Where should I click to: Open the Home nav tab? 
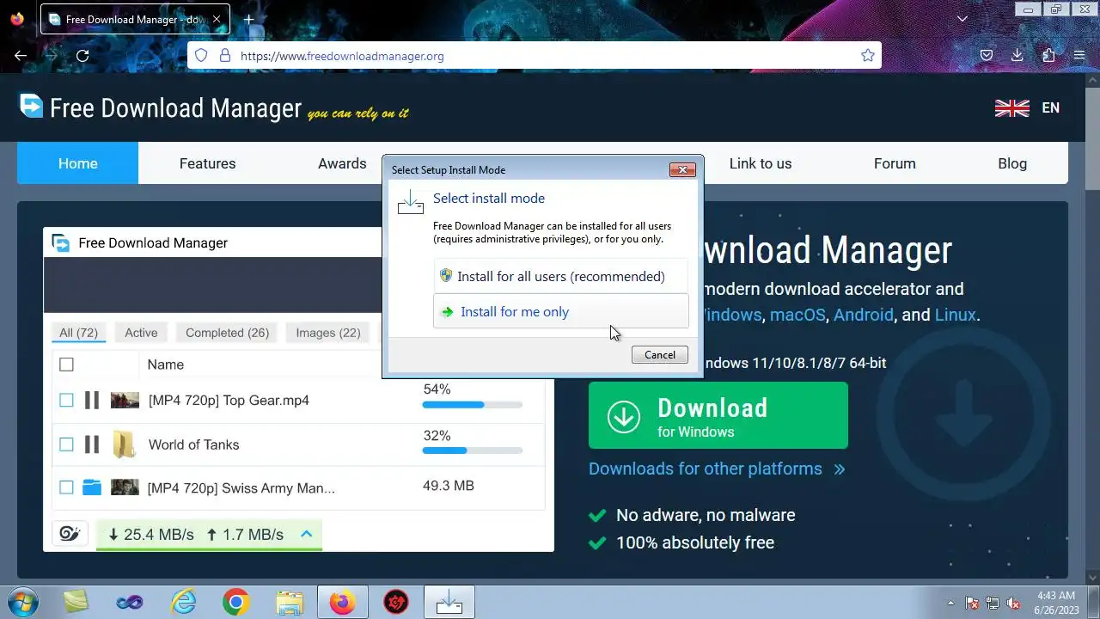77,163
